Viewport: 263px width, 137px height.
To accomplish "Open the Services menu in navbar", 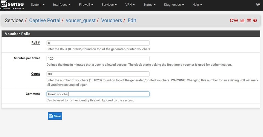I will pos(109,5).
